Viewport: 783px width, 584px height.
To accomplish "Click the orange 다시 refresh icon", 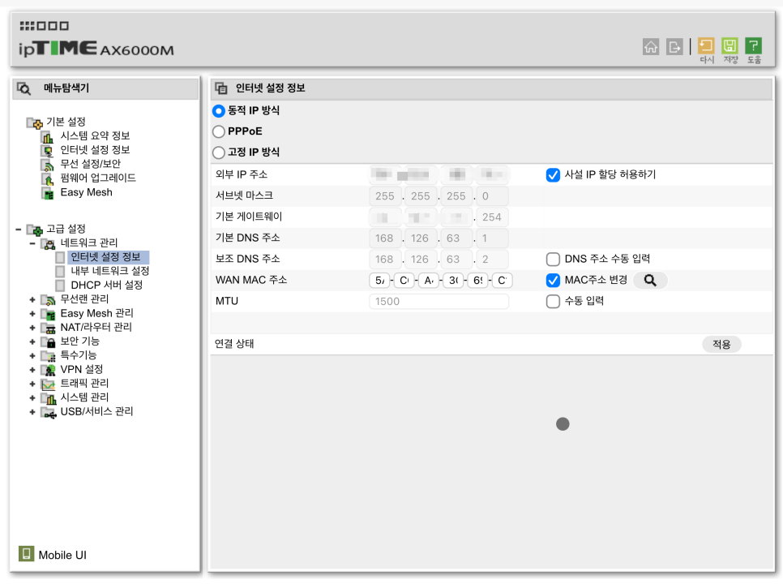I will 706,46.
